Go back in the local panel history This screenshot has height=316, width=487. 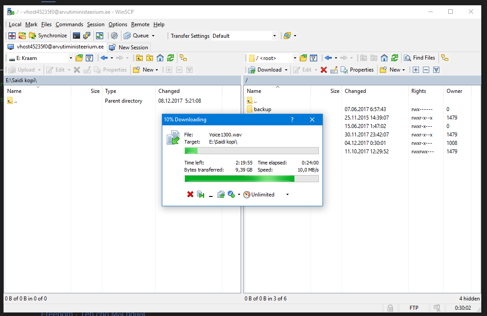[x=104, y=58]
